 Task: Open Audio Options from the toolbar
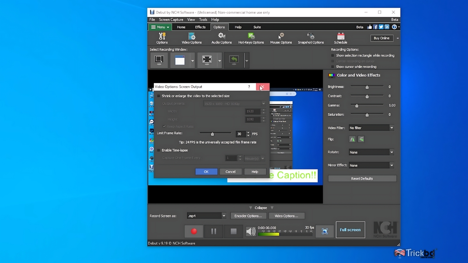222,38
